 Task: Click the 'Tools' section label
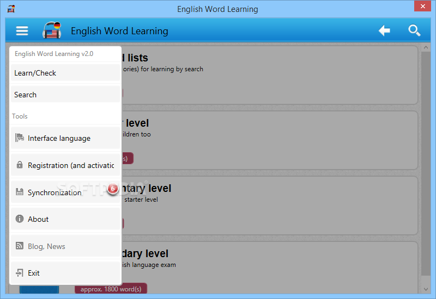[20, 116]
